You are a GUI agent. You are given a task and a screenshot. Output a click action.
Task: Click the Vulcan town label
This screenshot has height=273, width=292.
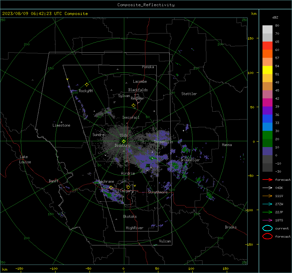[x=165, y=241]
